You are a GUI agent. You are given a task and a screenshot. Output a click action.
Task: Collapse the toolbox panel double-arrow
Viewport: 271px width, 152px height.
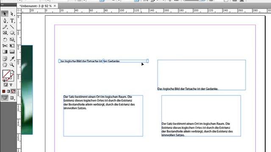2,5
